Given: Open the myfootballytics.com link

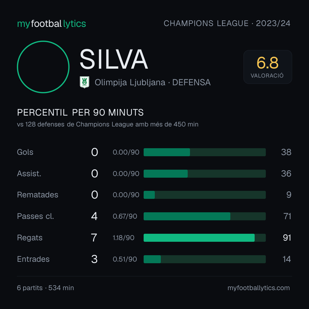Looking at the screenshot, I should [x=259, y=288].
